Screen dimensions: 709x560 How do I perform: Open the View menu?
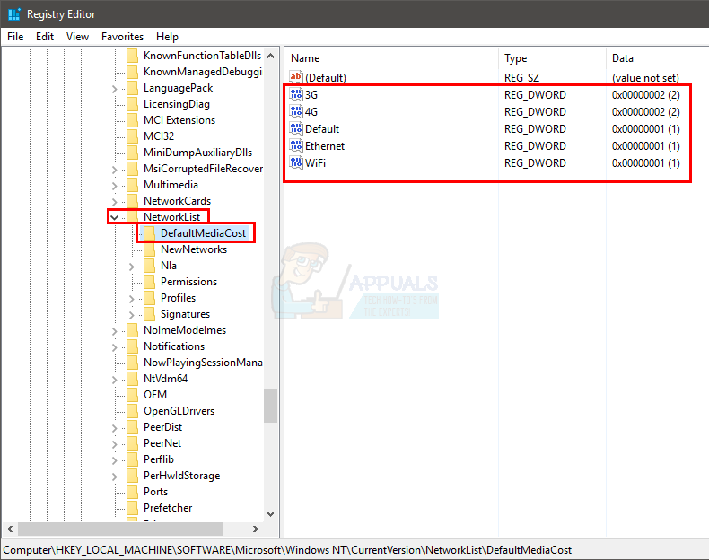click(77, 37)
